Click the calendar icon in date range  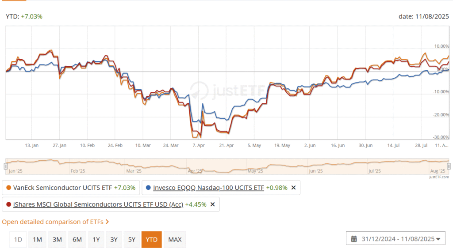(x=354, y=239)
